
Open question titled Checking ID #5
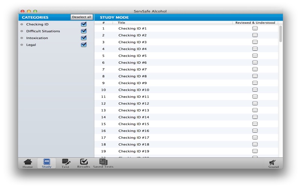pos(132,56)
